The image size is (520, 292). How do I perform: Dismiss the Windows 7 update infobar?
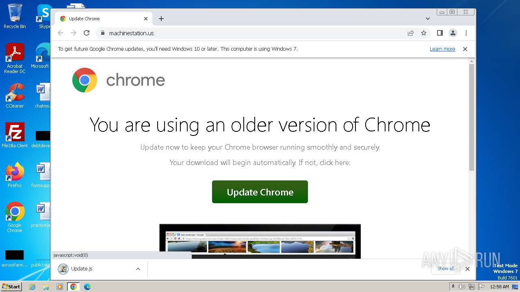point(465,49)
